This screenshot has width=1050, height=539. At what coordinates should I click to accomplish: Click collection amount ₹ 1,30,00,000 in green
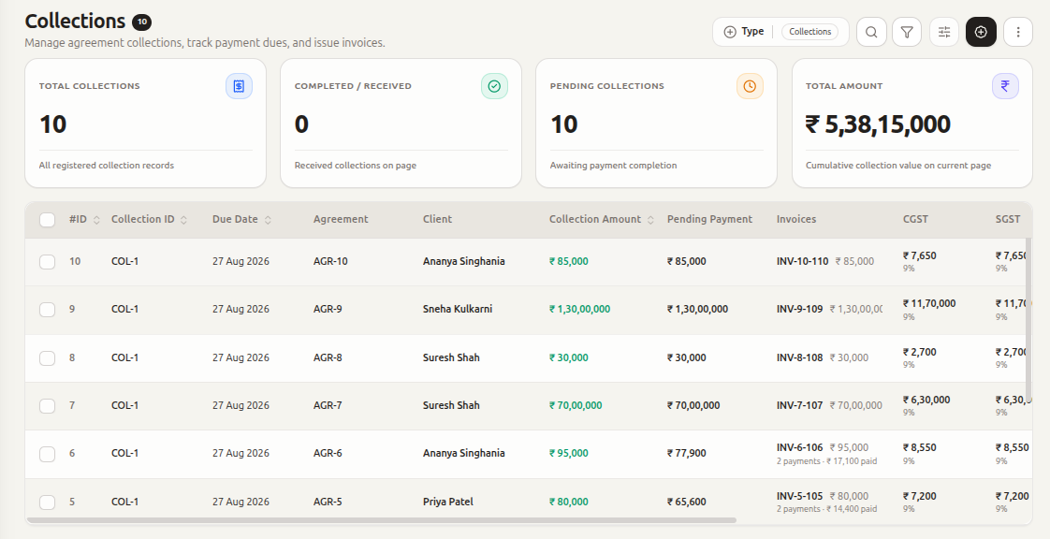pyautogui.click(x=580, y=309)
